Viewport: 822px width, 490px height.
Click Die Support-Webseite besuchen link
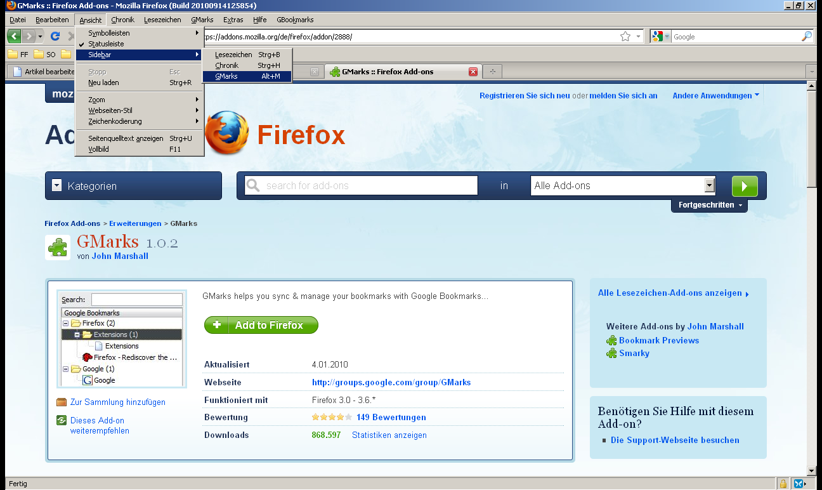tap(675, 440)
